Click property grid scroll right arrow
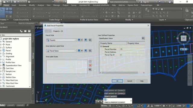The width and height of the screenshot is (193, 108). [144, 73]
